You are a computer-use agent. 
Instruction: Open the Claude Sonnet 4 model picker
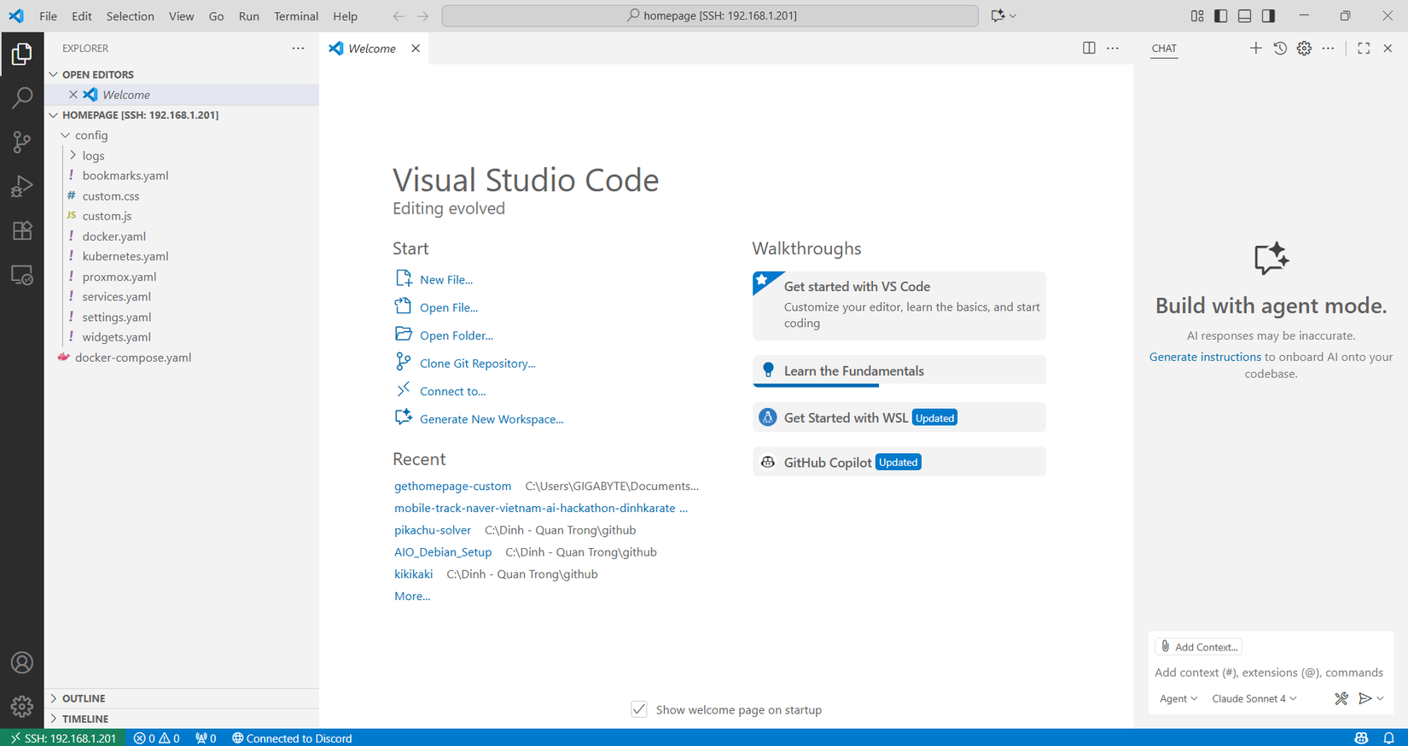click(1254, 698)
